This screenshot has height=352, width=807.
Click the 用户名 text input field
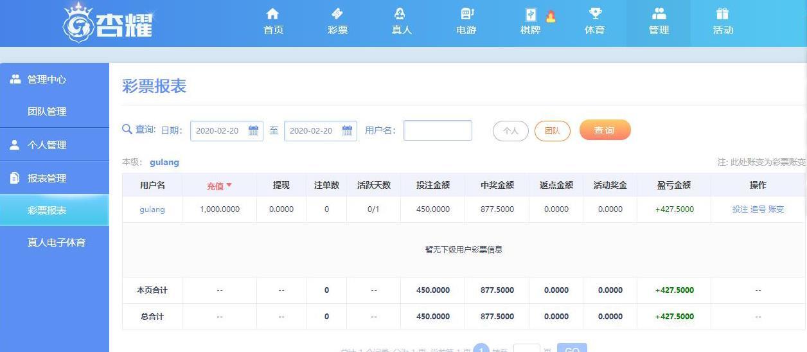pyautogui.click(x=438, y=130)
